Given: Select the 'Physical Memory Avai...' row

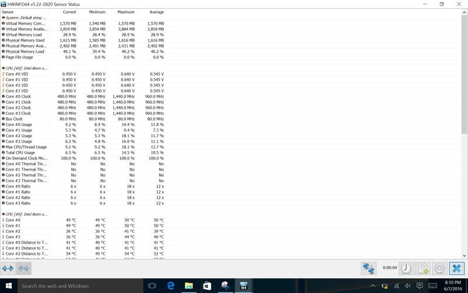Looking at the screenshot, I should (x=82, y=46).
